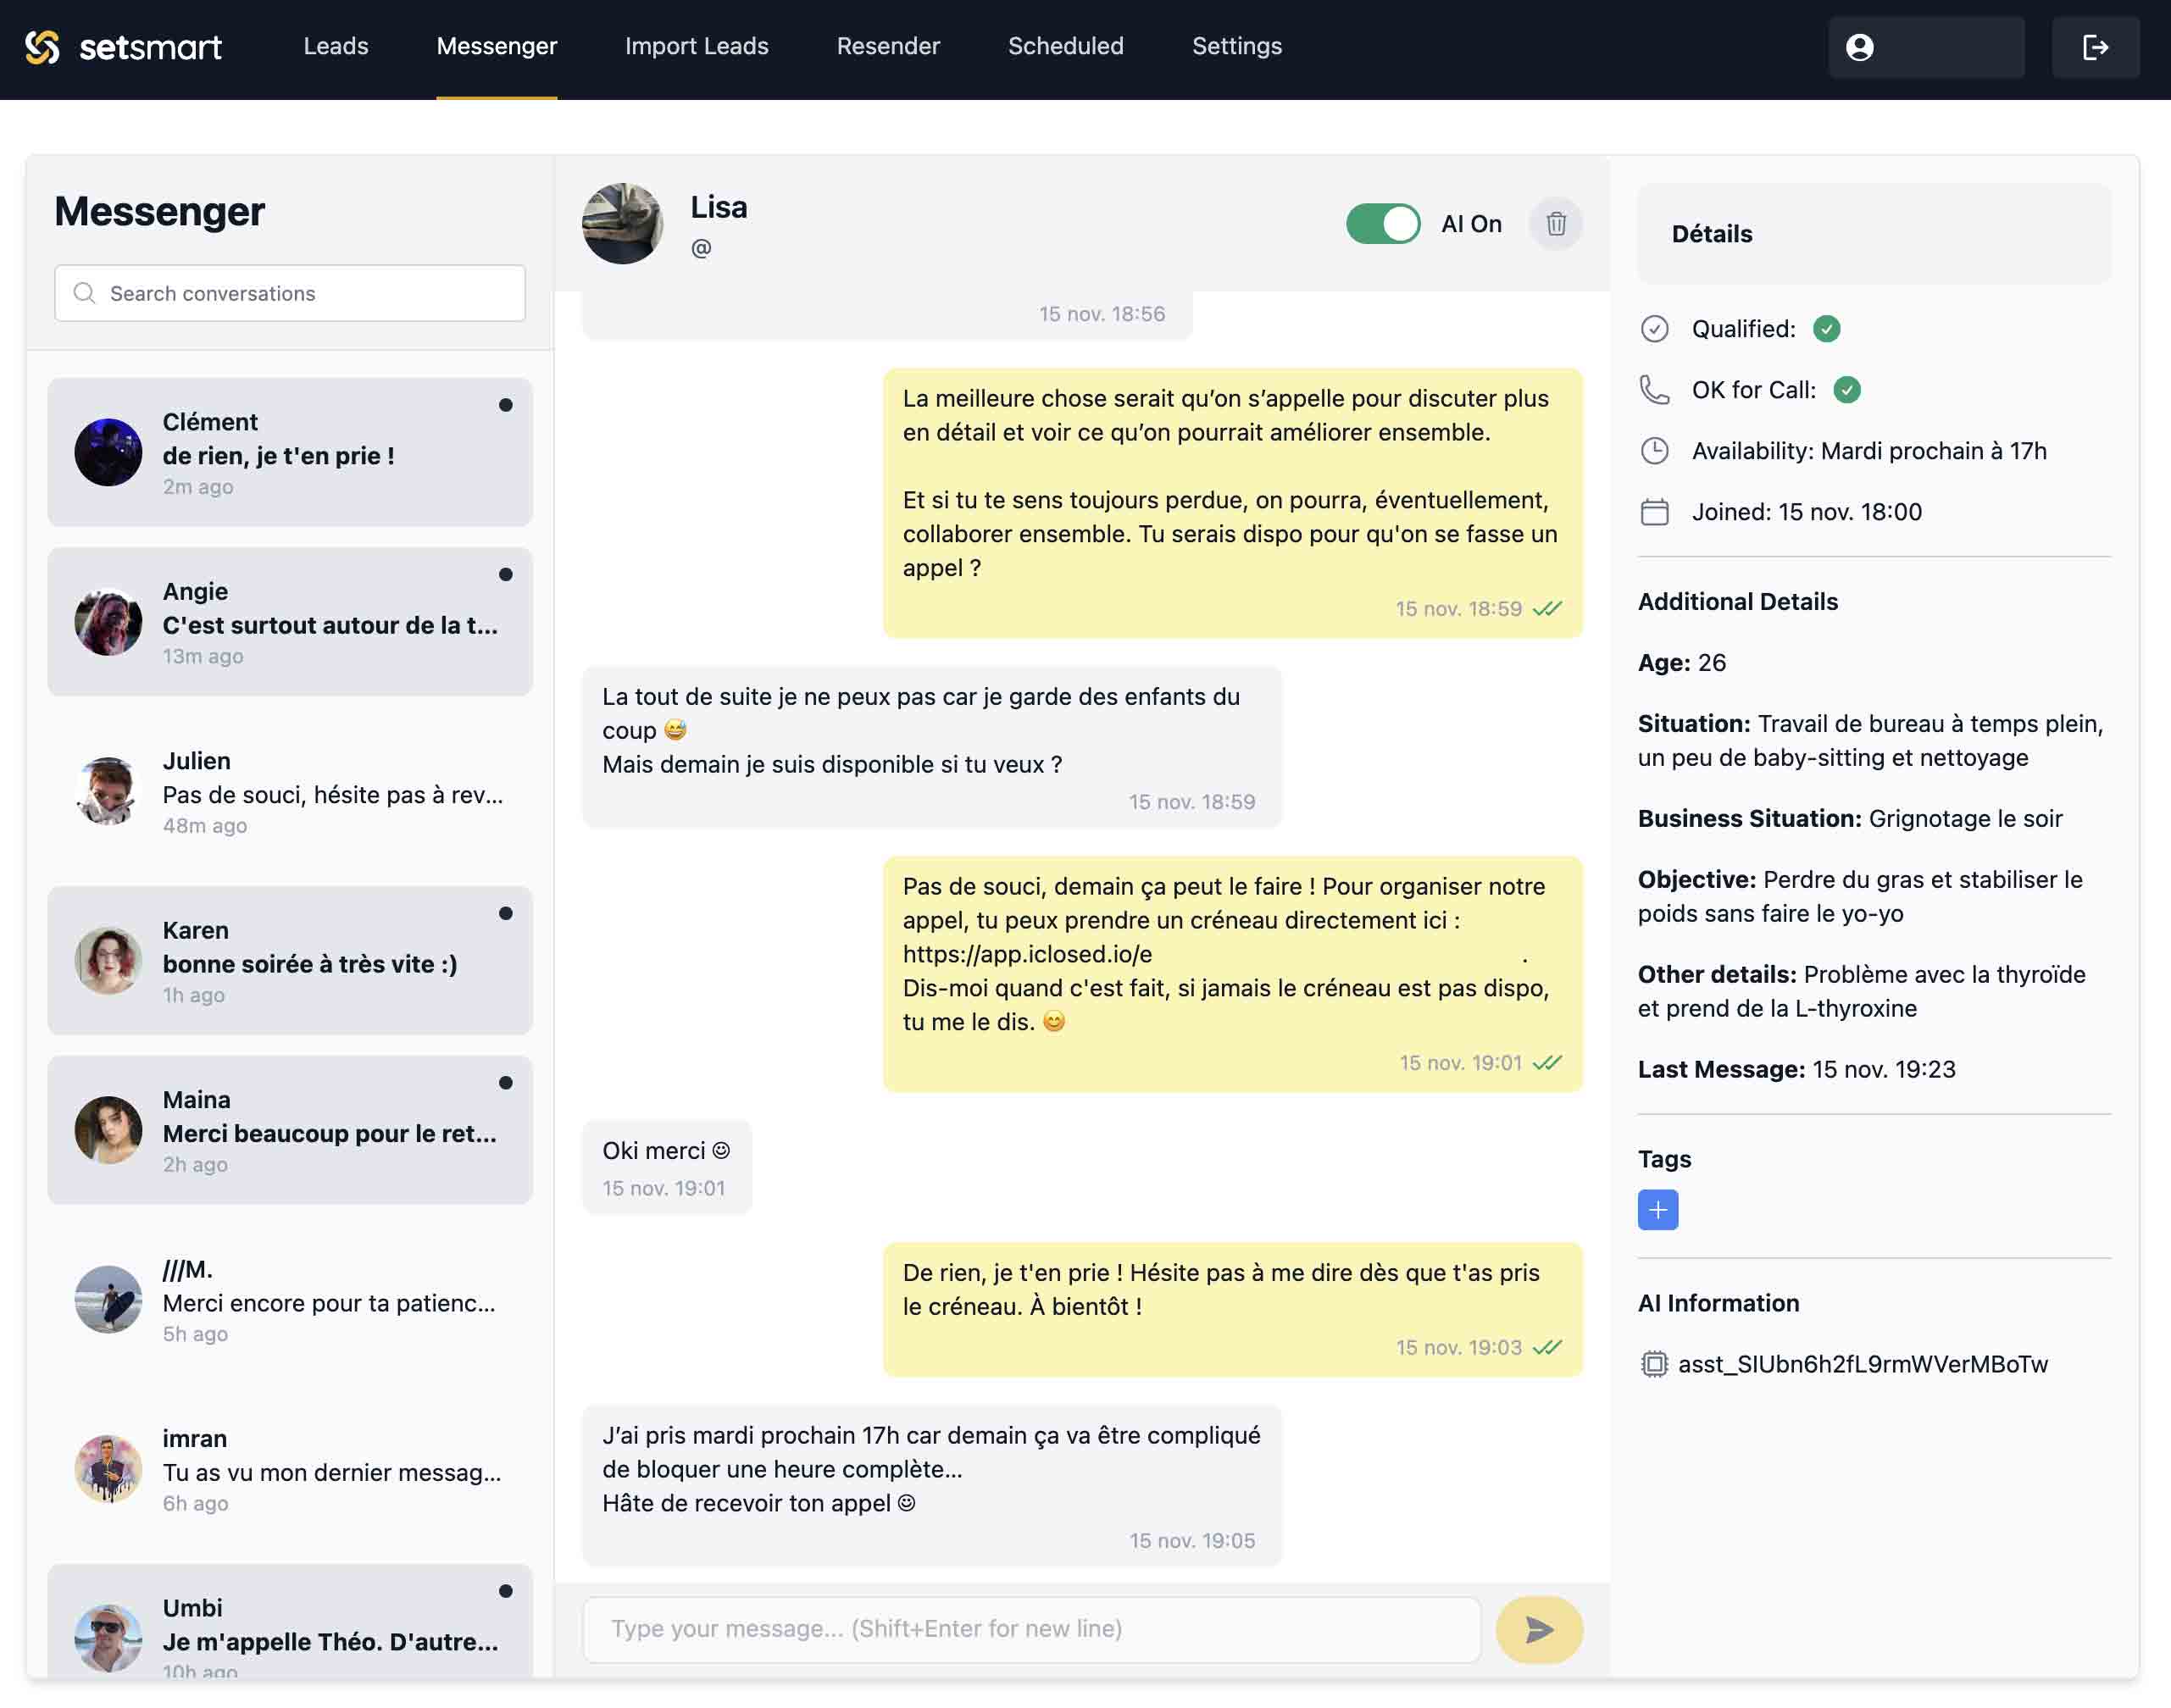
Task: Click the logout arrow icon
Action: [x=2097, y=44]
